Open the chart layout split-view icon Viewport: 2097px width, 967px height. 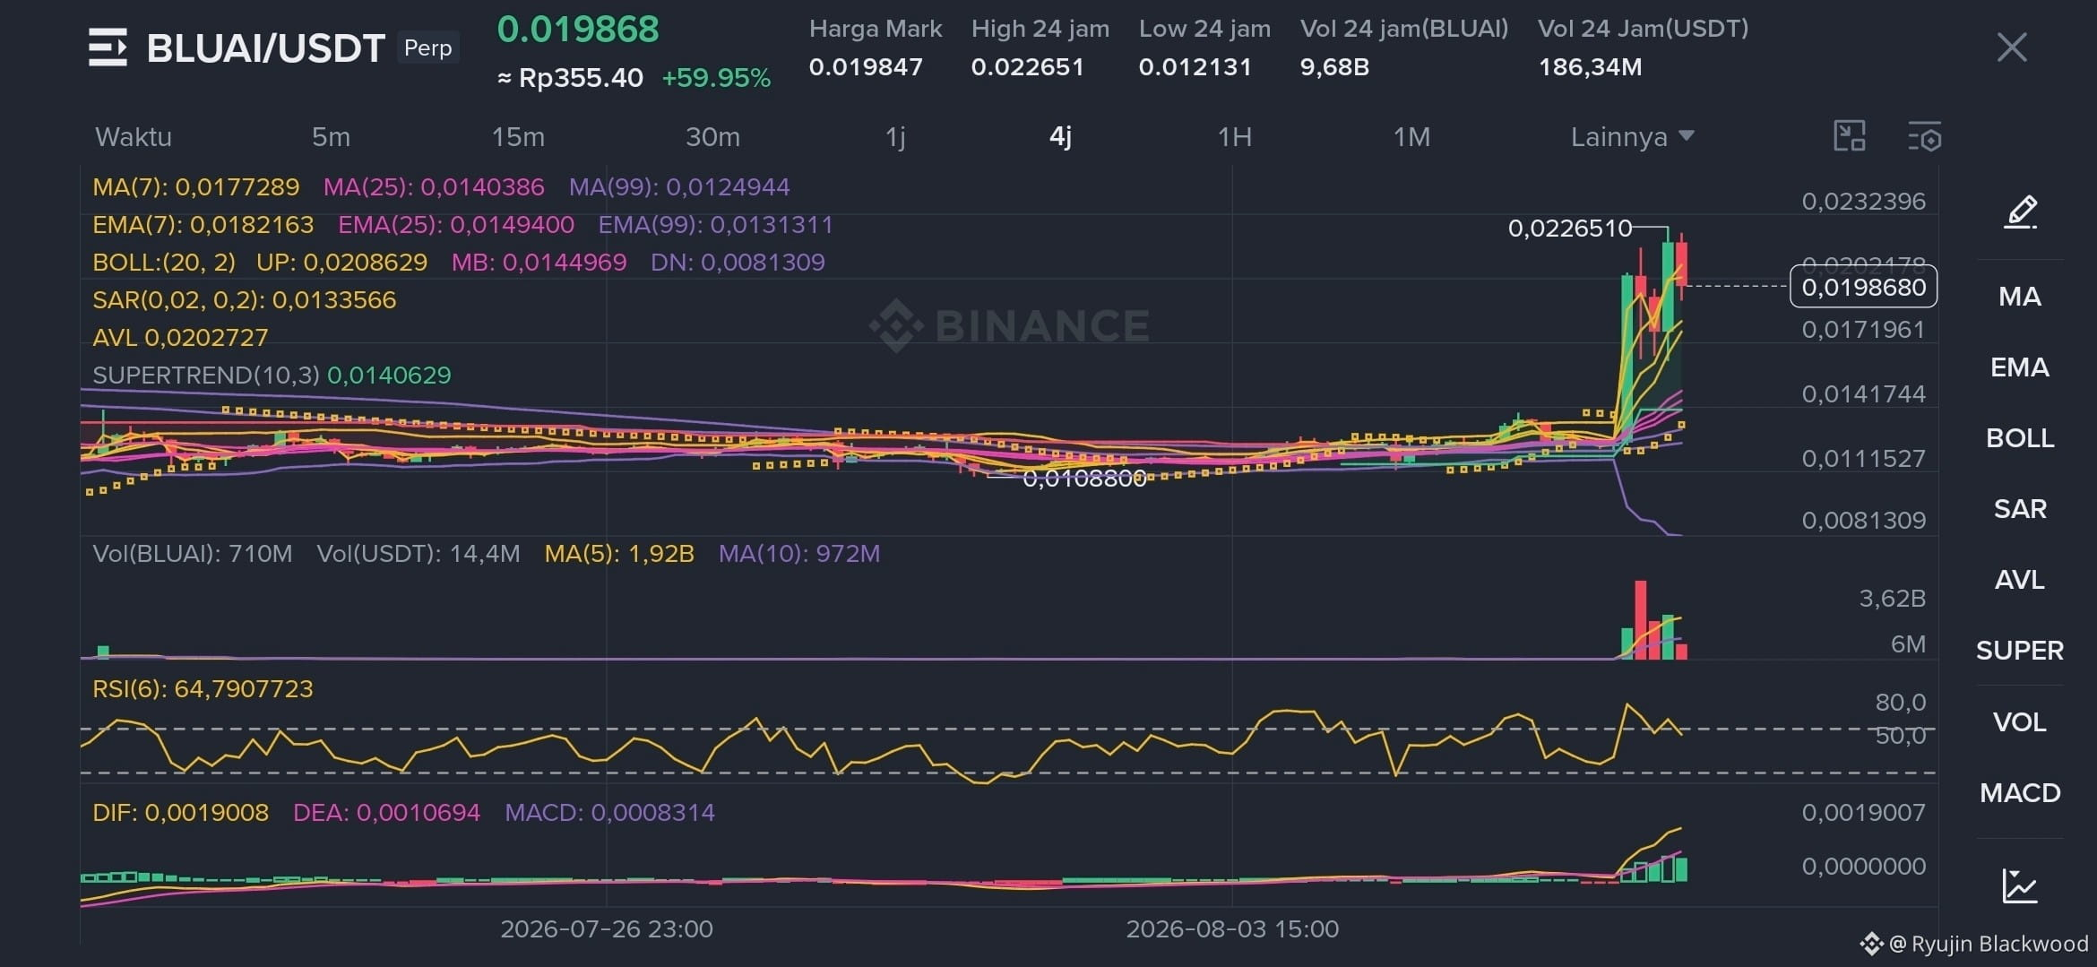coord(1850,136)
